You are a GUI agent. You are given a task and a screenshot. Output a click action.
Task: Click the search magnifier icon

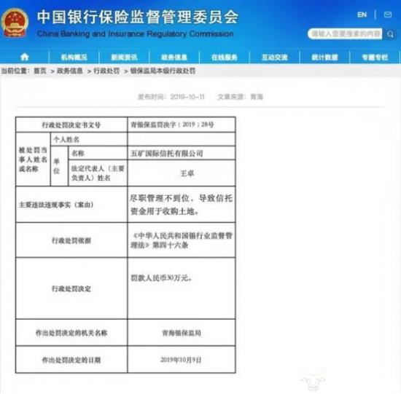click(x=390, y=34)
